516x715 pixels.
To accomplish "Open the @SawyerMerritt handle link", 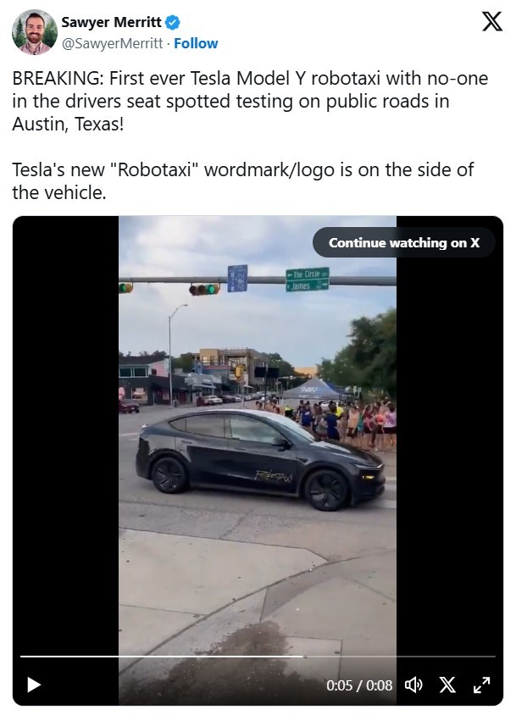I will (112, 43).
